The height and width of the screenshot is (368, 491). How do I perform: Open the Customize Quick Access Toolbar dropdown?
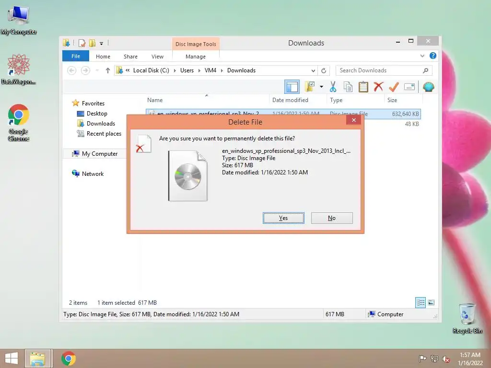tap(102, 44)
